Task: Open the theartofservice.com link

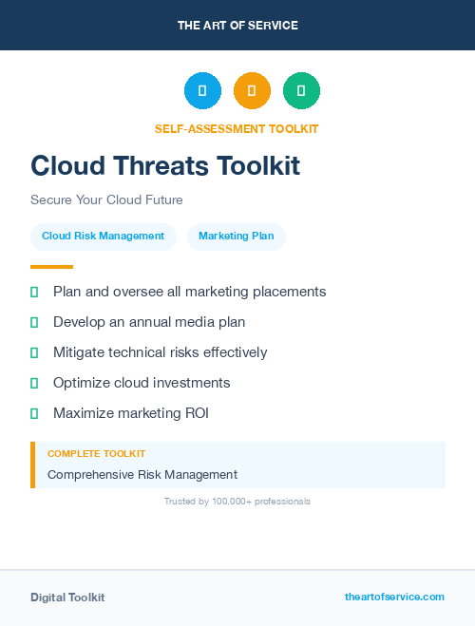Action: pos(394,597)
